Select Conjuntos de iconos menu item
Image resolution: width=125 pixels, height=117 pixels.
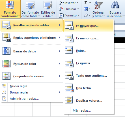click(x=32, y=76)
